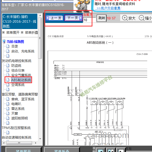Screen dimensions: 152x152
Task: Click document icon beside 空调系统
Action: (x=8, y=85)
